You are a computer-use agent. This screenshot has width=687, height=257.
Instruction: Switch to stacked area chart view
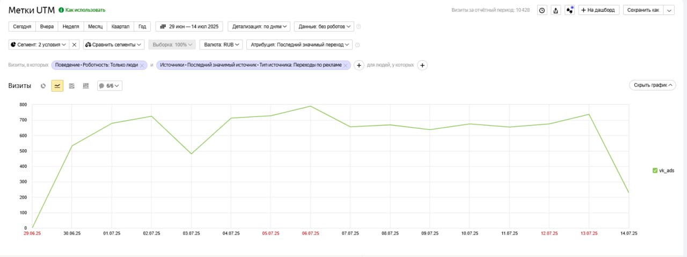pos(71,86)
